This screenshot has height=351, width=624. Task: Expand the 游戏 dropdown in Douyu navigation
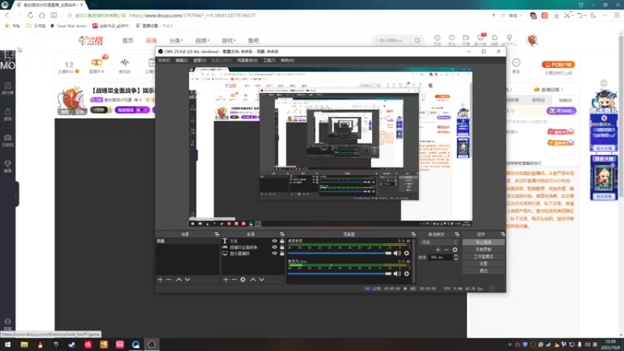pos(229,41)
